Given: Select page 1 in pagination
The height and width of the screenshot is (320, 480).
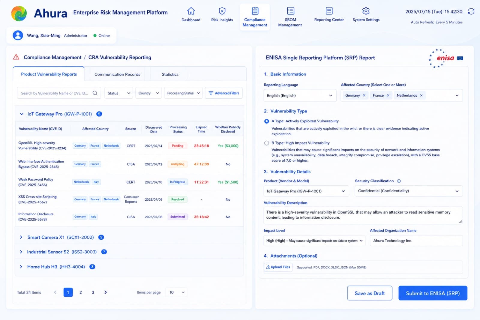Looking at the screenshot, I should [x=68, y=292].
